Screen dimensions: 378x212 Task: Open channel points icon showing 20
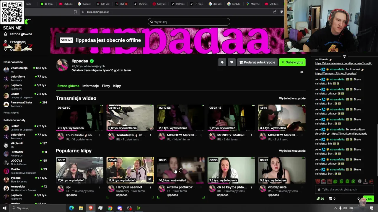coord(320,199)
